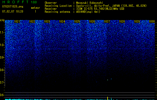Click the HROFFT program title
Viewport: 157px width, 100px height.
15,2
